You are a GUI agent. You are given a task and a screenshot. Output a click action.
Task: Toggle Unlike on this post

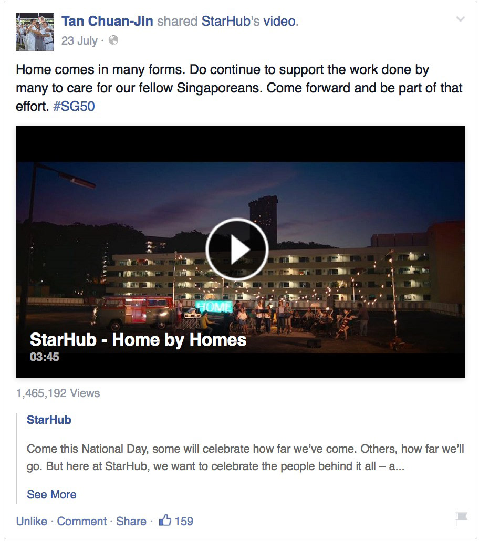[x=32, y=521]
